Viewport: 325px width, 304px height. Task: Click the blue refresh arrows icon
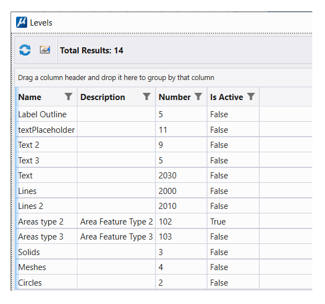tap(25, 50)
